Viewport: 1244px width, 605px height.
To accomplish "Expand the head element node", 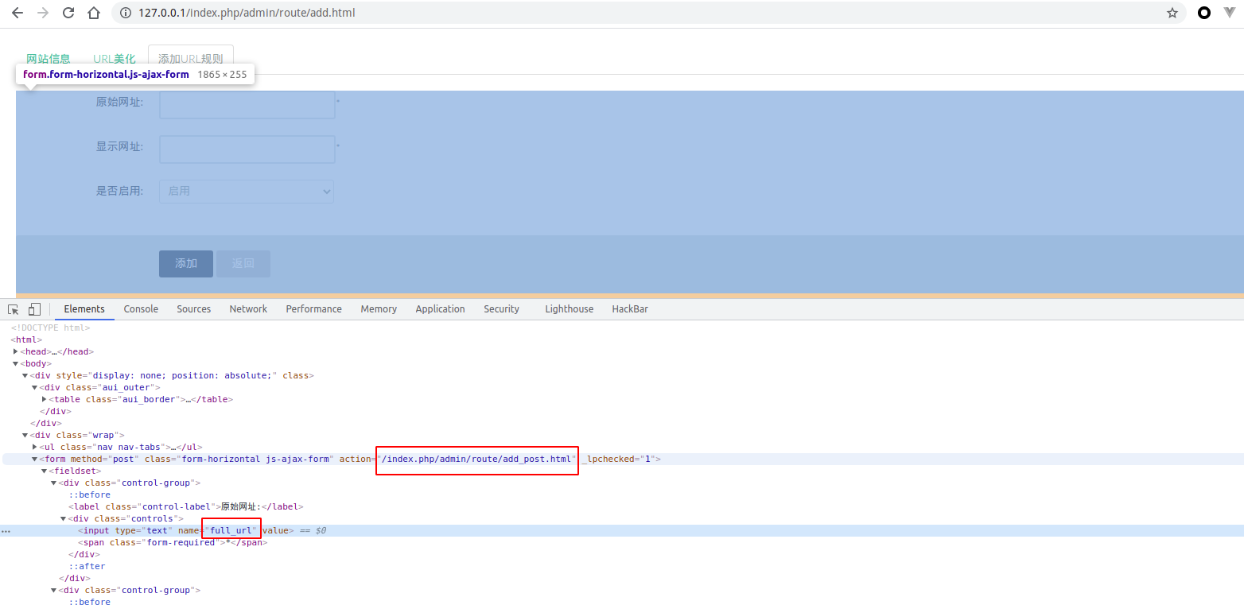I will pyautogui.click(x=15, y=351).
